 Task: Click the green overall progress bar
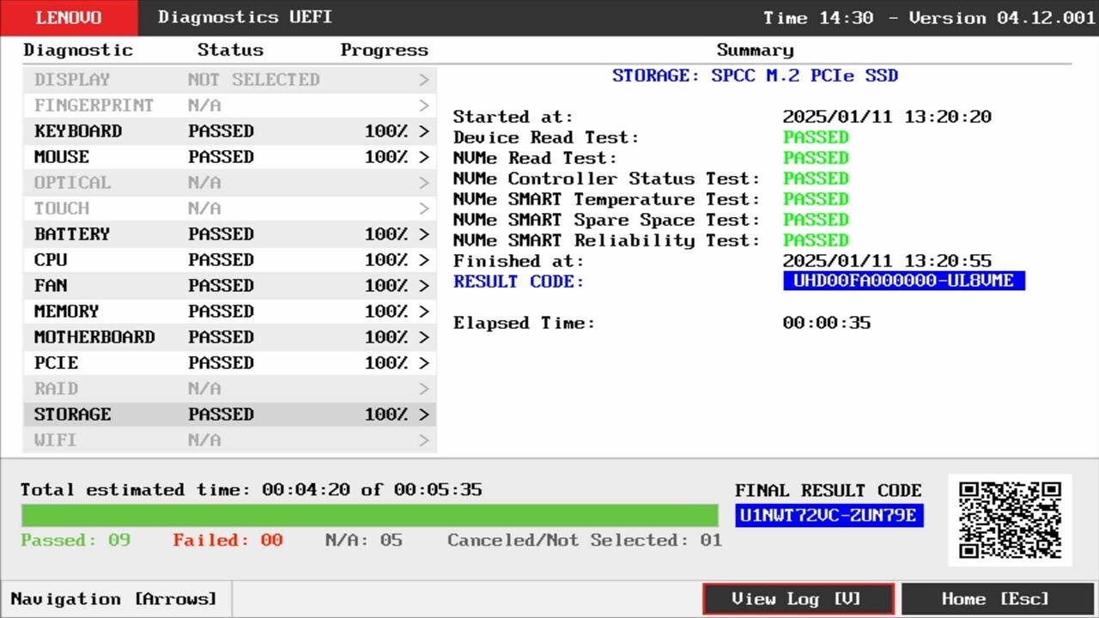click(x=369, y=515)
